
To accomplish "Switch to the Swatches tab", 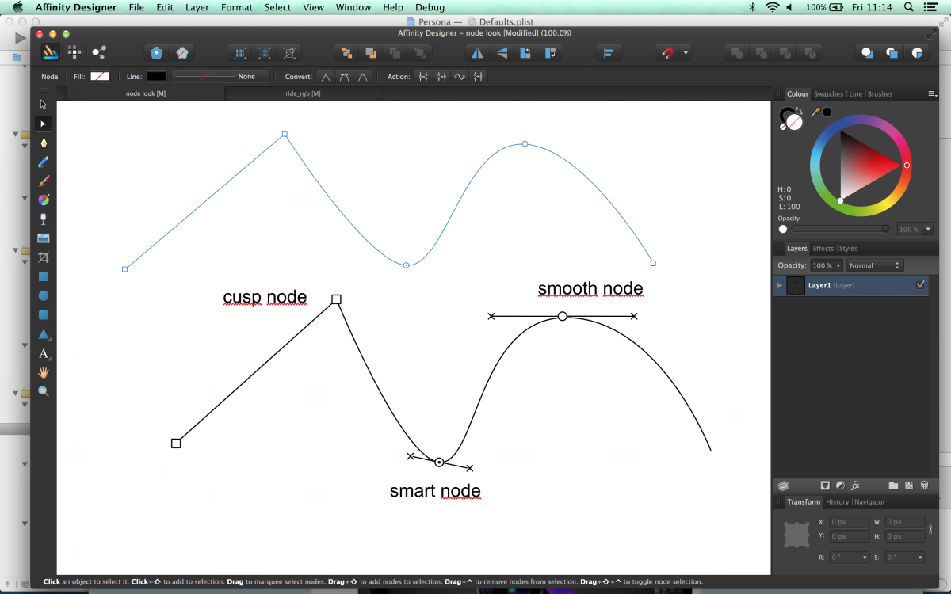I will 829,94.
